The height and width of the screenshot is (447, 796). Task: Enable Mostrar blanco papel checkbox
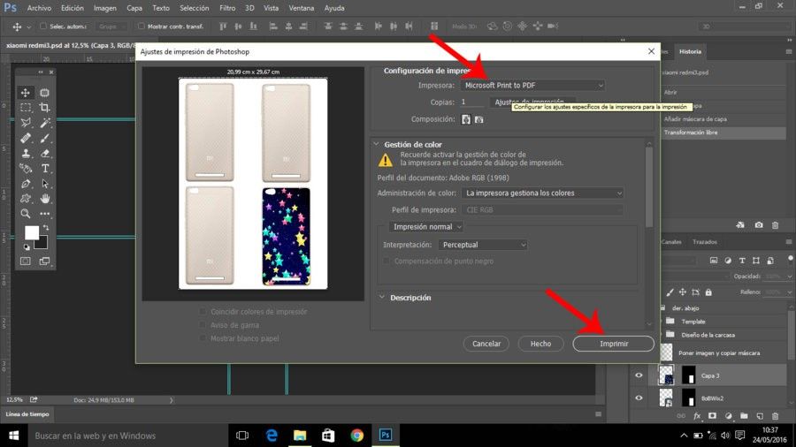click(203, 338)
